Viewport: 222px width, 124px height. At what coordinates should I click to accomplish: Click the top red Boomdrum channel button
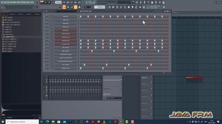[66, 30]
